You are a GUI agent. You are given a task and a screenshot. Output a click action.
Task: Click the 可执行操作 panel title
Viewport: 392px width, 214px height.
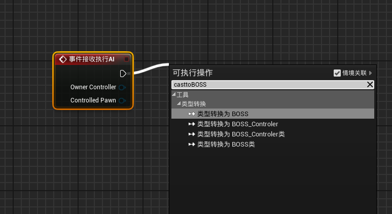click(193, 73)
